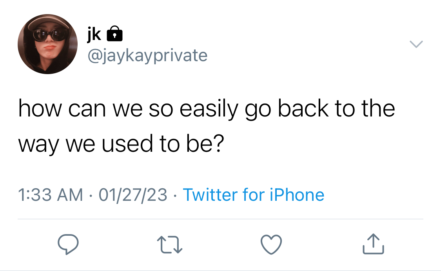Click the tweet line starting with 'how can we'
This screenshot has height=271, width=441.
pos(207,109)
